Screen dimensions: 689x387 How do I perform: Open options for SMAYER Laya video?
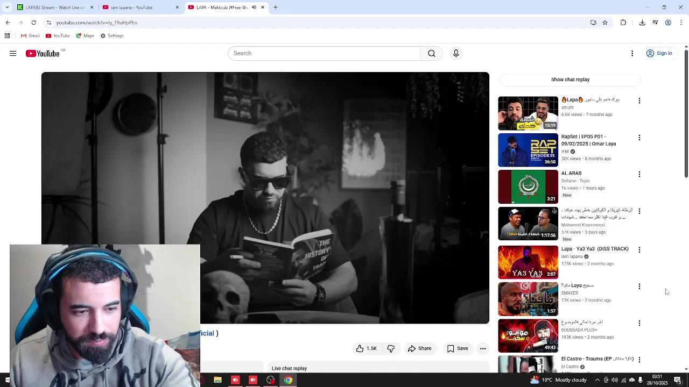click(639, 286)
